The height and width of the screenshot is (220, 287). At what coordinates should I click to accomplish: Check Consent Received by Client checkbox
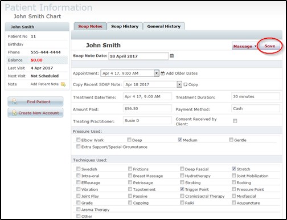pyautogui.click(x=235, y=121)
